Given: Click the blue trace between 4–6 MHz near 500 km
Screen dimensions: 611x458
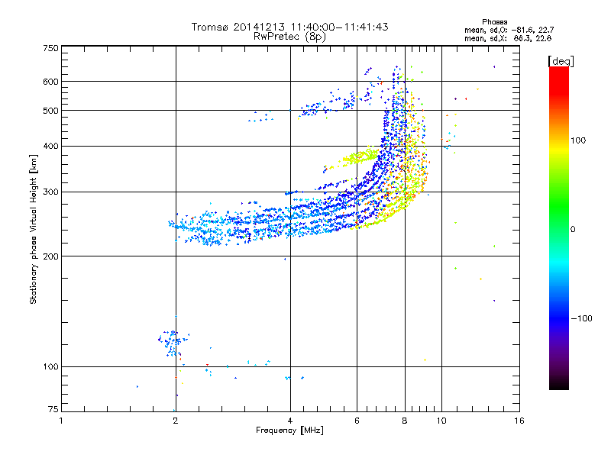Looking at the screenshot, I should click(328, 105).
